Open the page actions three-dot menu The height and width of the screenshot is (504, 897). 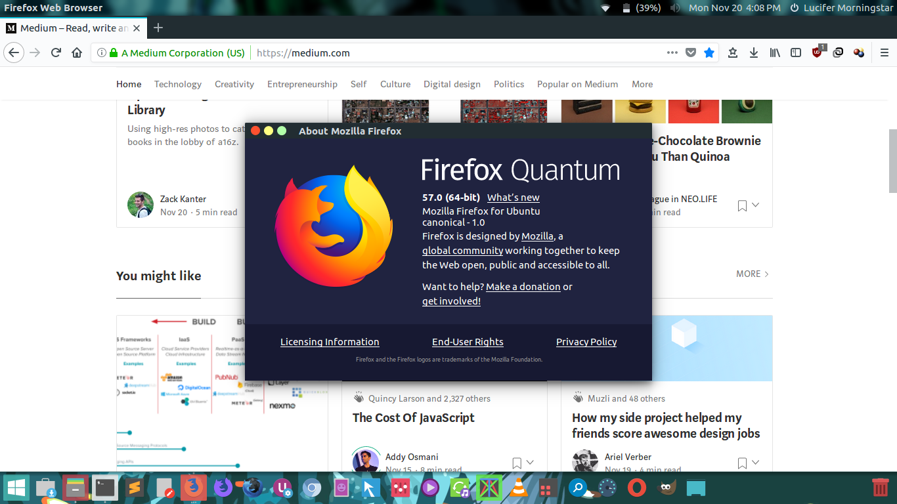672,52
